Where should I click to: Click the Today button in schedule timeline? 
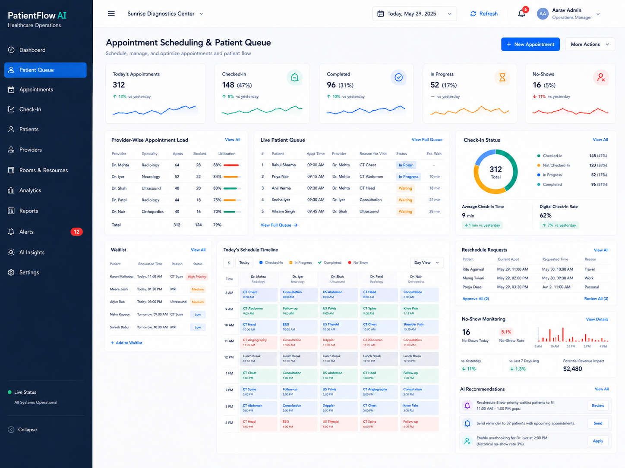(244, 262)
